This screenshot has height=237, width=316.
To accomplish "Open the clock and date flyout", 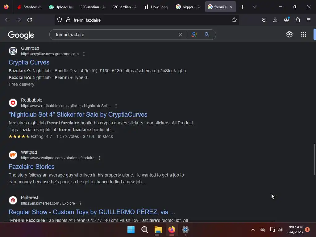I will pyautogui.click(x=295, y=230).
